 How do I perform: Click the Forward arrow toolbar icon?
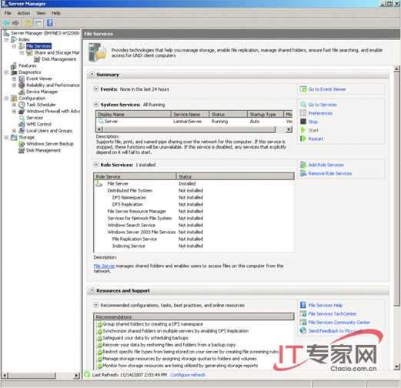coord(15,23)
